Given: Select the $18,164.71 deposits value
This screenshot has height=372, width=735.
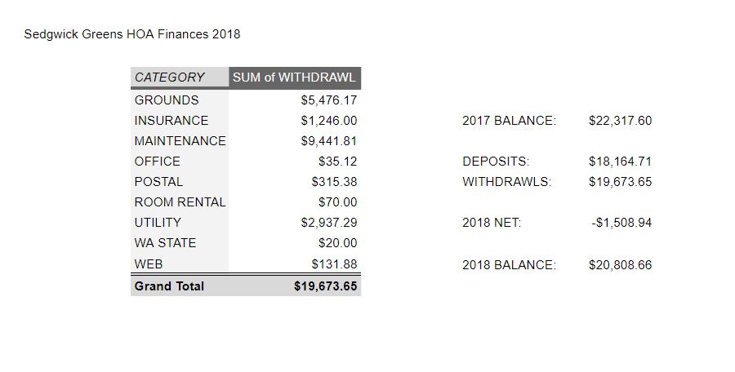Looking at the screenshot, I should (620, 162).
